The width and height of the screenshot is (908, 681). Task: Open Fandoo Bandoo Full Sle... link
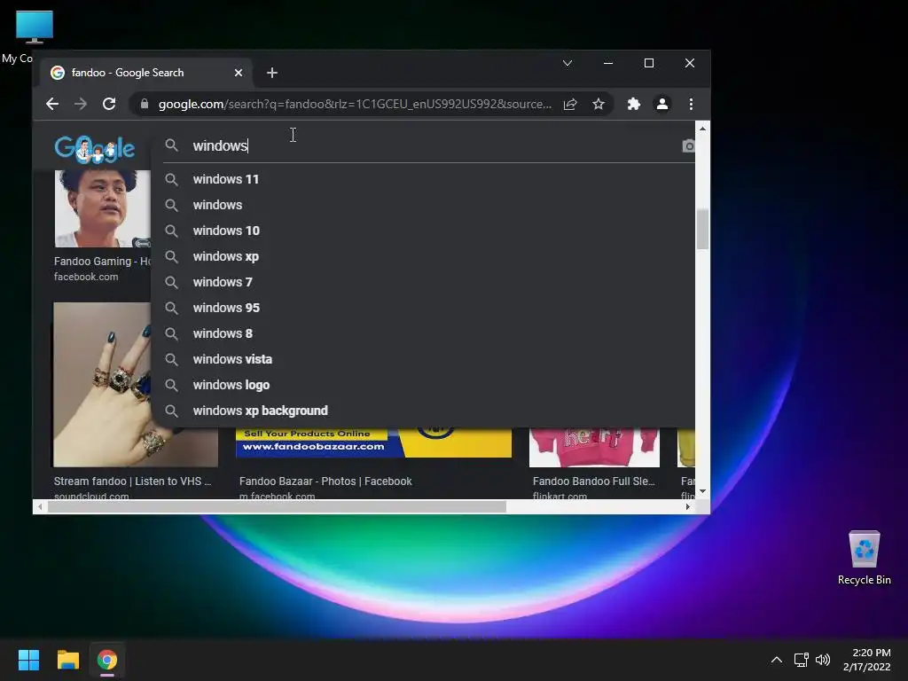pos(593,481)
